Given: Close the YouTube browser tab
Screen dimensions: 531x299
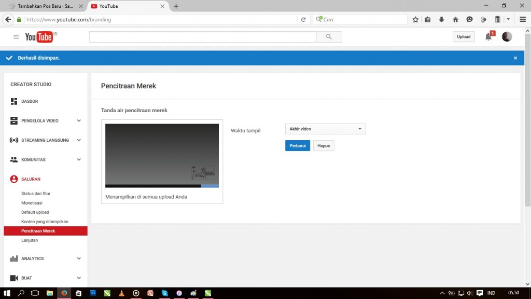Looking at the screenshot, I should [162, 6].
